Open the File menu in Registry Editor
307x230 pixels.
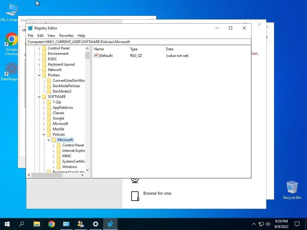[31, 36]
